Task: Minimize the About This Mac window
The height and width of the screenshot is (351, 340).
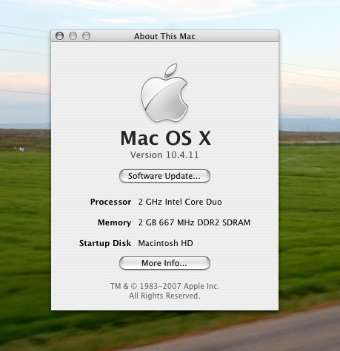Action: [73, 36]
